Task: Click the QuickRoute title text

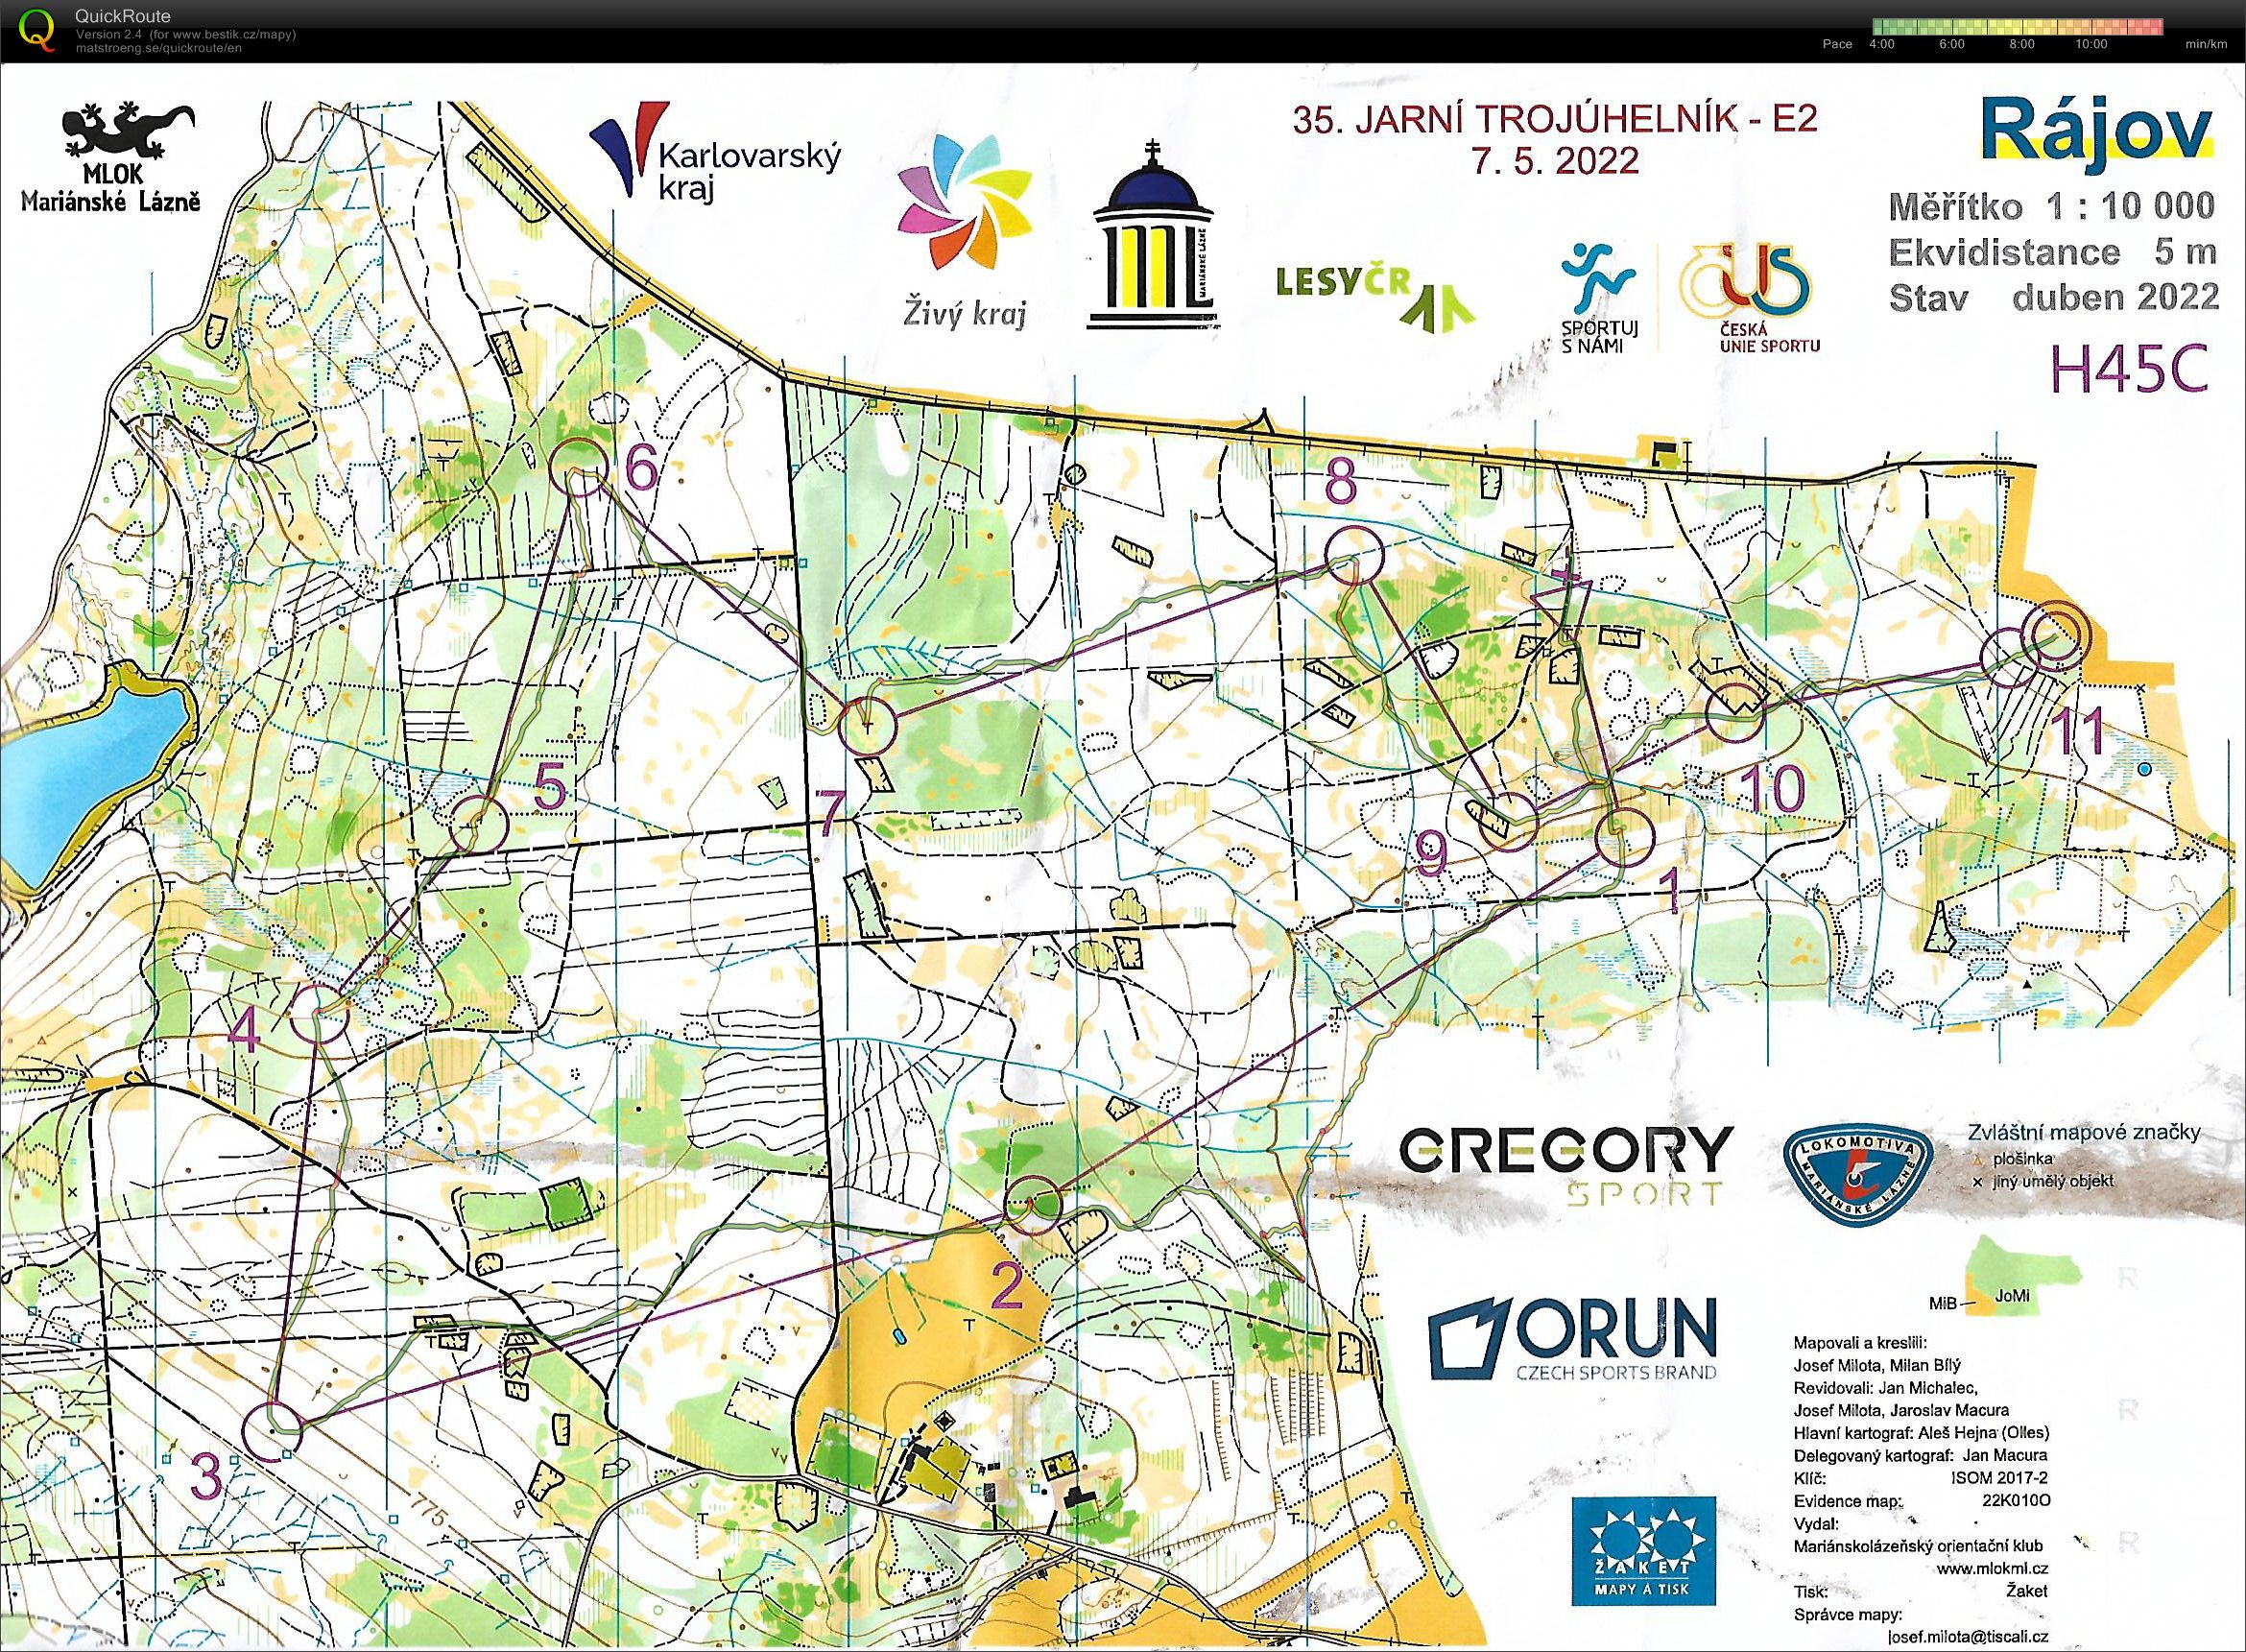Action: coord(123,17)
